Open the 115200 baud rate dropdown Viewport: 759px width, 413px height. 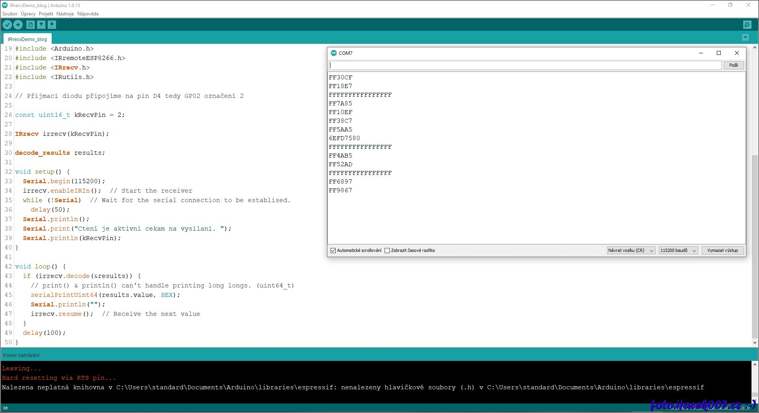click(678, 250)
